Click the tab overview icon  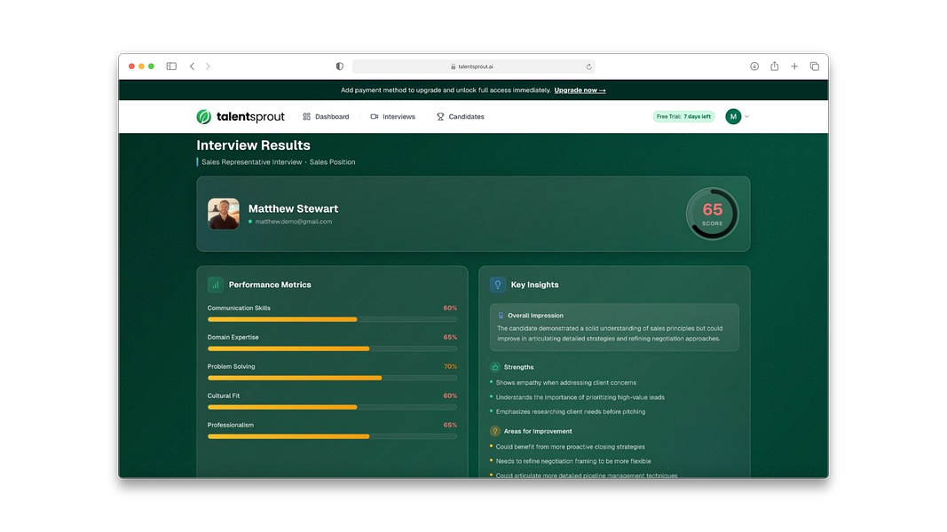[x=814, y=66]
